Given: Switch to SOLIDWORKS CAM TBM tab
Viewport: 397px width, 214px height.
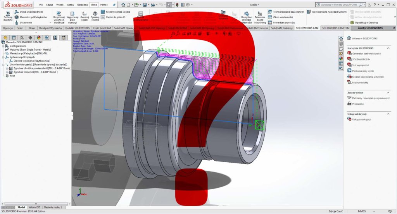Looking at the screenshot, I should [336, 28].
